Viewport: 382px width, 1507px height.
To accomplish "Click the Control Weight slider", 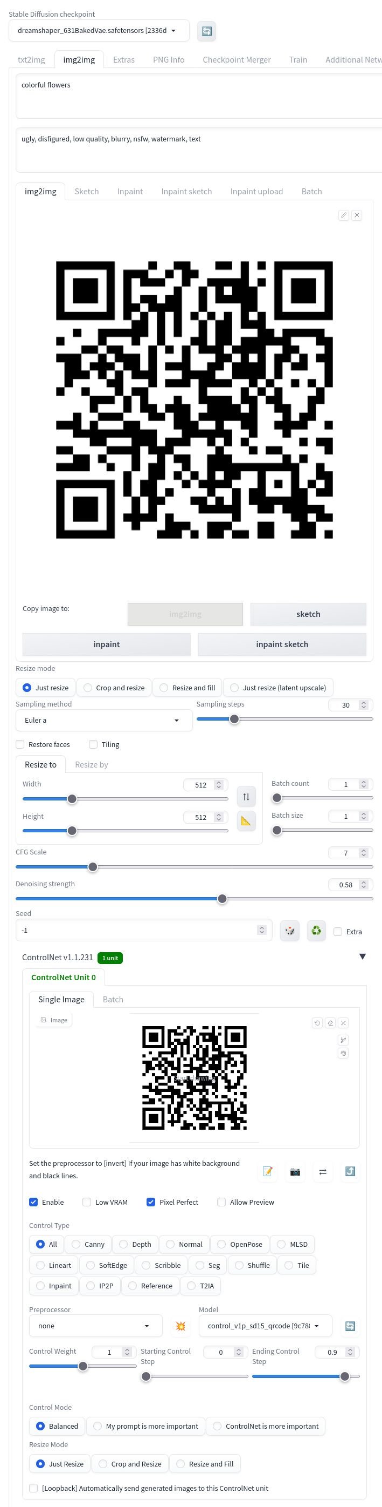I will [x=83, y=1366].
